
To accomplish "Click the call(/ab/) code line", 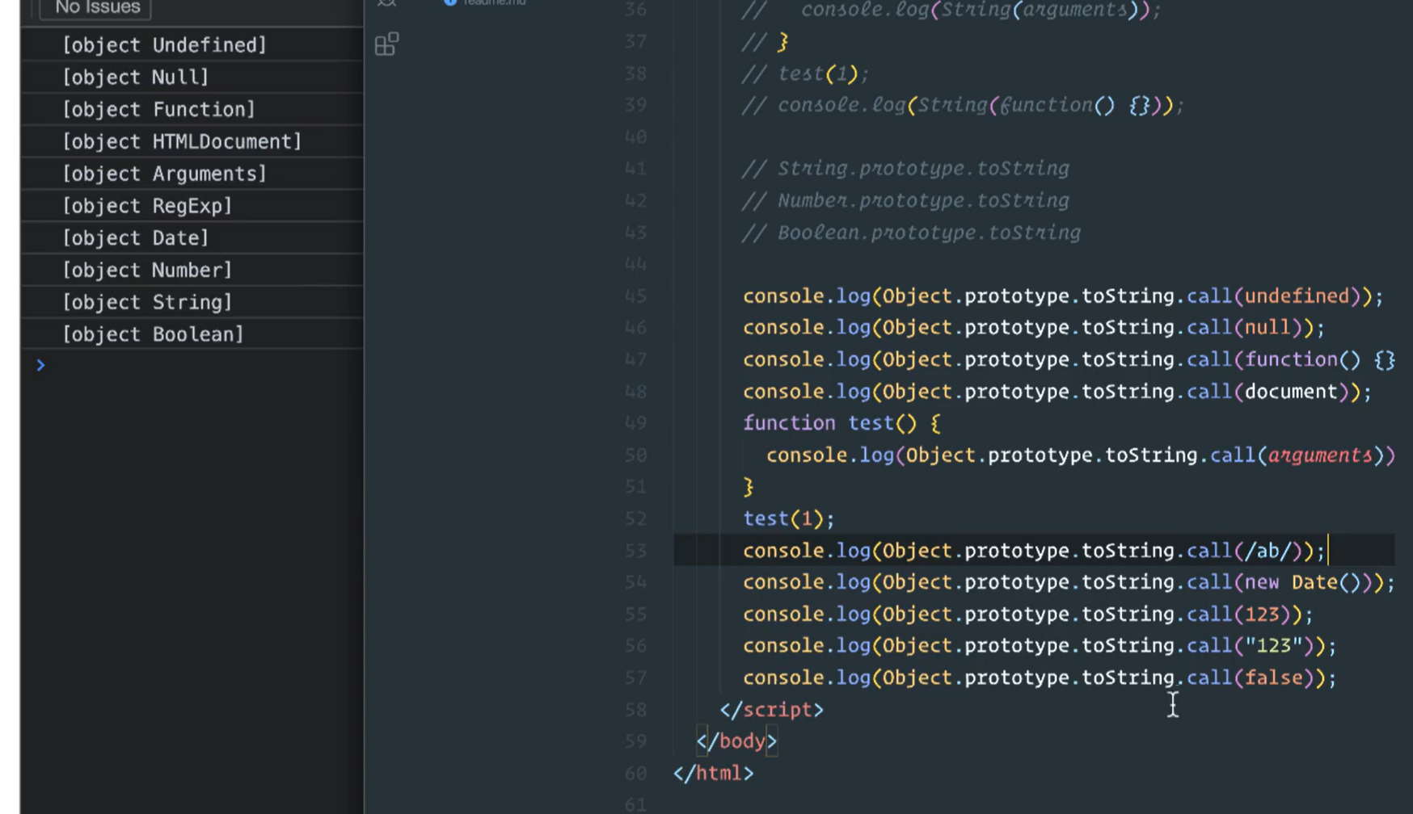I will [1034, 551].
